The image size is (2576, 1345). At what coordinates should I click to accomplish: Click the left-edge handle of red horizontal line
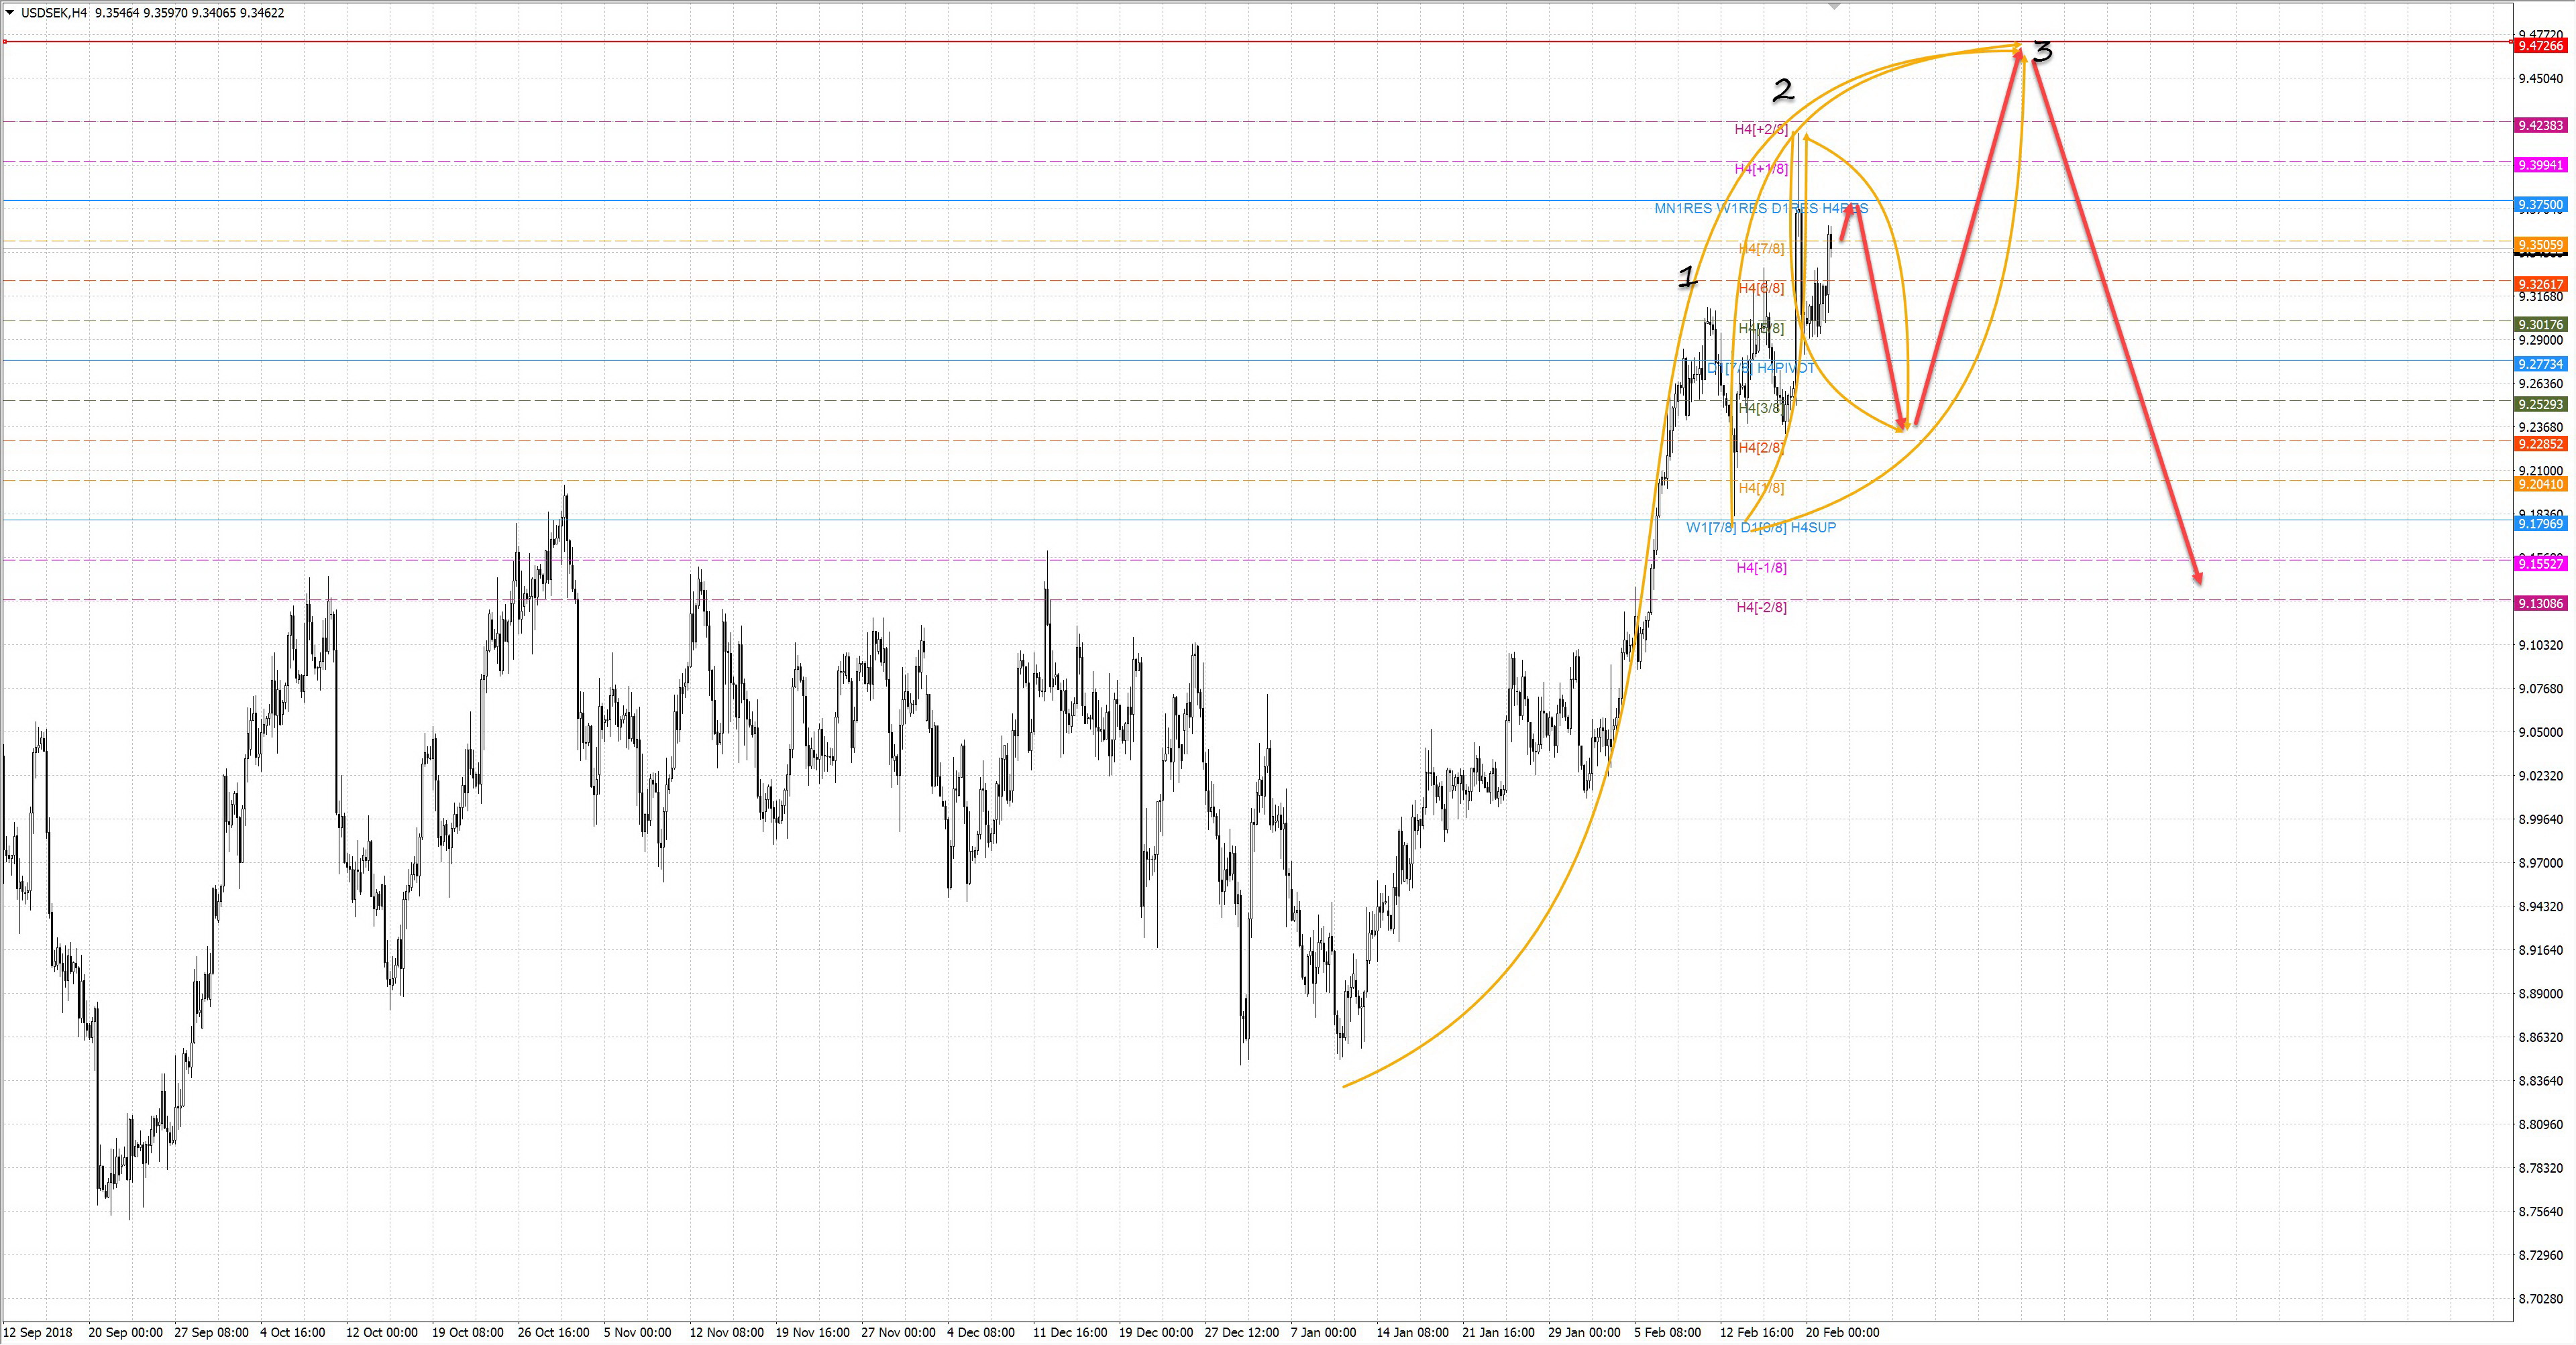[6, 42]
